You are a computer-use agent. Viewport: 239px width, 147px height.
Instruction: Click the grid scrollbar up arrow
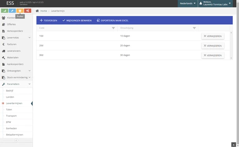click(231, 33)
